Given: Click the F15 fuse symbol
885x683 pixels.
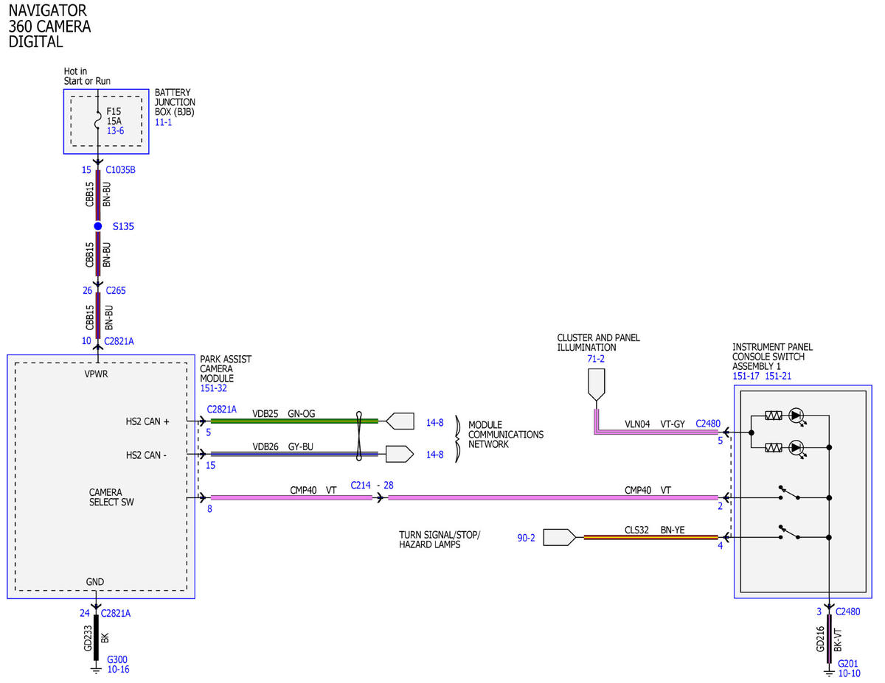Looking at the screenshot, I should [x=97, y=121].
